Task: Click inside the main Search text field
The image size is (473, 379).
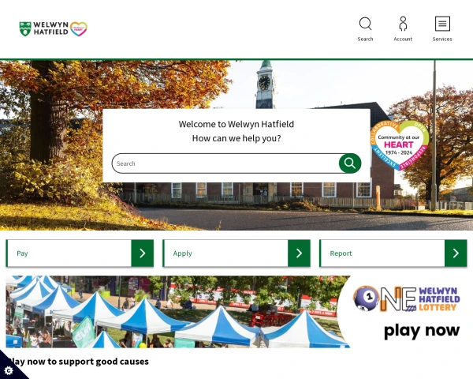Action: (225, 163)
